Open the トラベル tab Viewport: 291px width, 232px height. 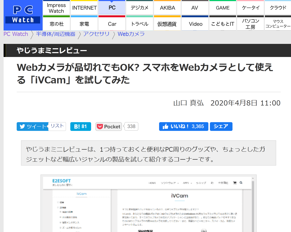(140, 23)
